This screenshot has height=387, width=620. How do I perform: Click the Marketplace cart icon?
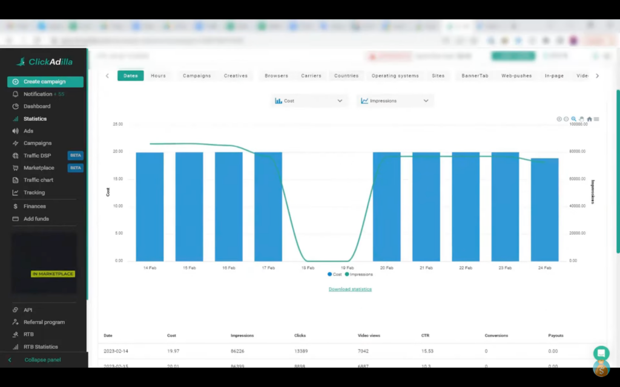point(15,168)
